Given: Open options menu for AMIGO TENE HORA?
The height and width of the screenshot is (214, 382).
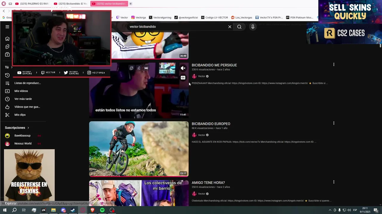Looking at the screenshot, I should [x=334, y=182].
